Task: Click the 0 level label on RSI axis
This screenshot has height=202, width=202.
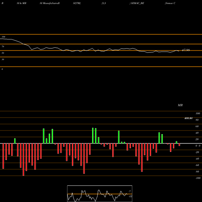Action: [2, 69]
